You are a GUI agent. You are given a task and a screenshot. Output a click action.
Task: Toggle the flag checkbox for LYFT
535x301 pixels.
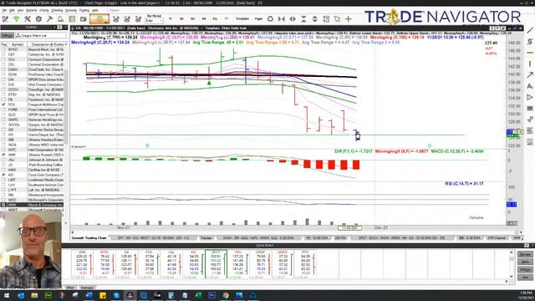coord(3,190)
